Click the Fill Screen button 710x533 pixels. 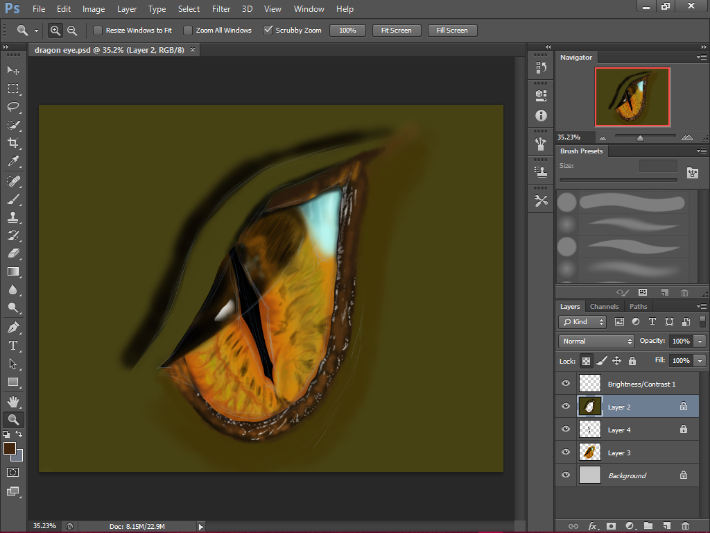pyautogui.click(x=452, y=30)
